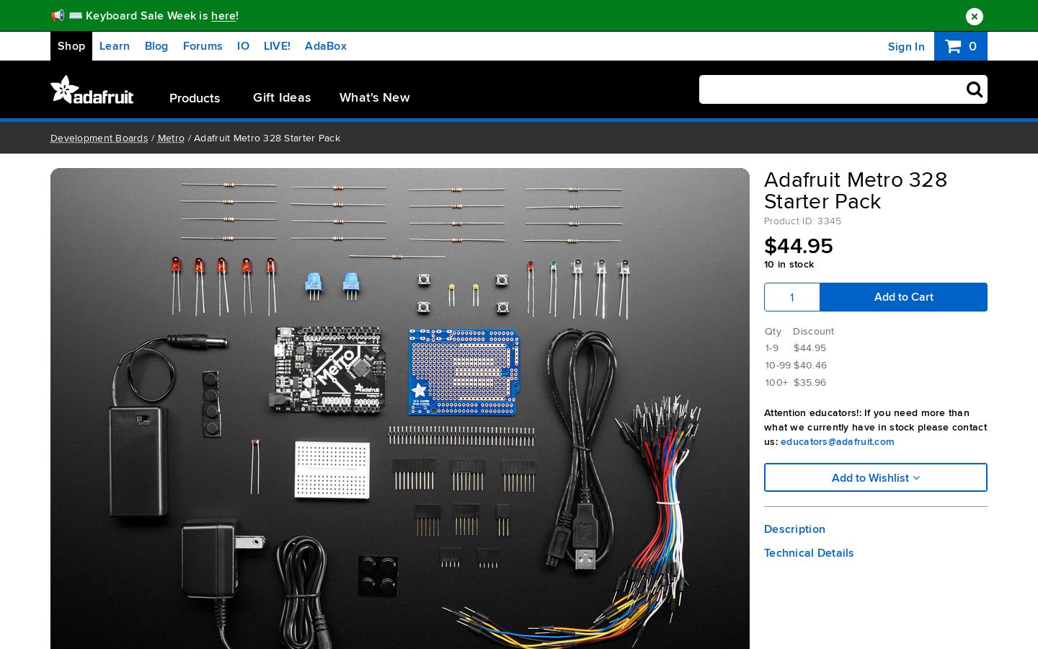1038x649 pixels.
Task: Select the 10-99 quantity discount row
Action: pyautogui.click(x=797, y=366)
